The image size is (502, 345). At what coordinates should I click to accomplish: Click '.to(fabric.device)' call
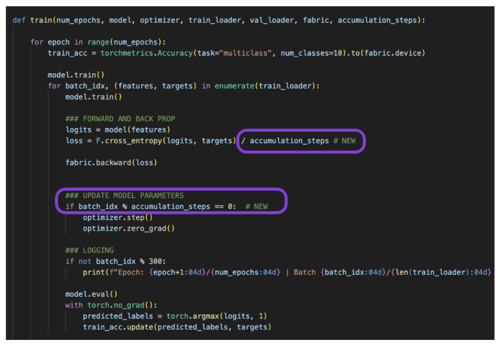point(386,53)
